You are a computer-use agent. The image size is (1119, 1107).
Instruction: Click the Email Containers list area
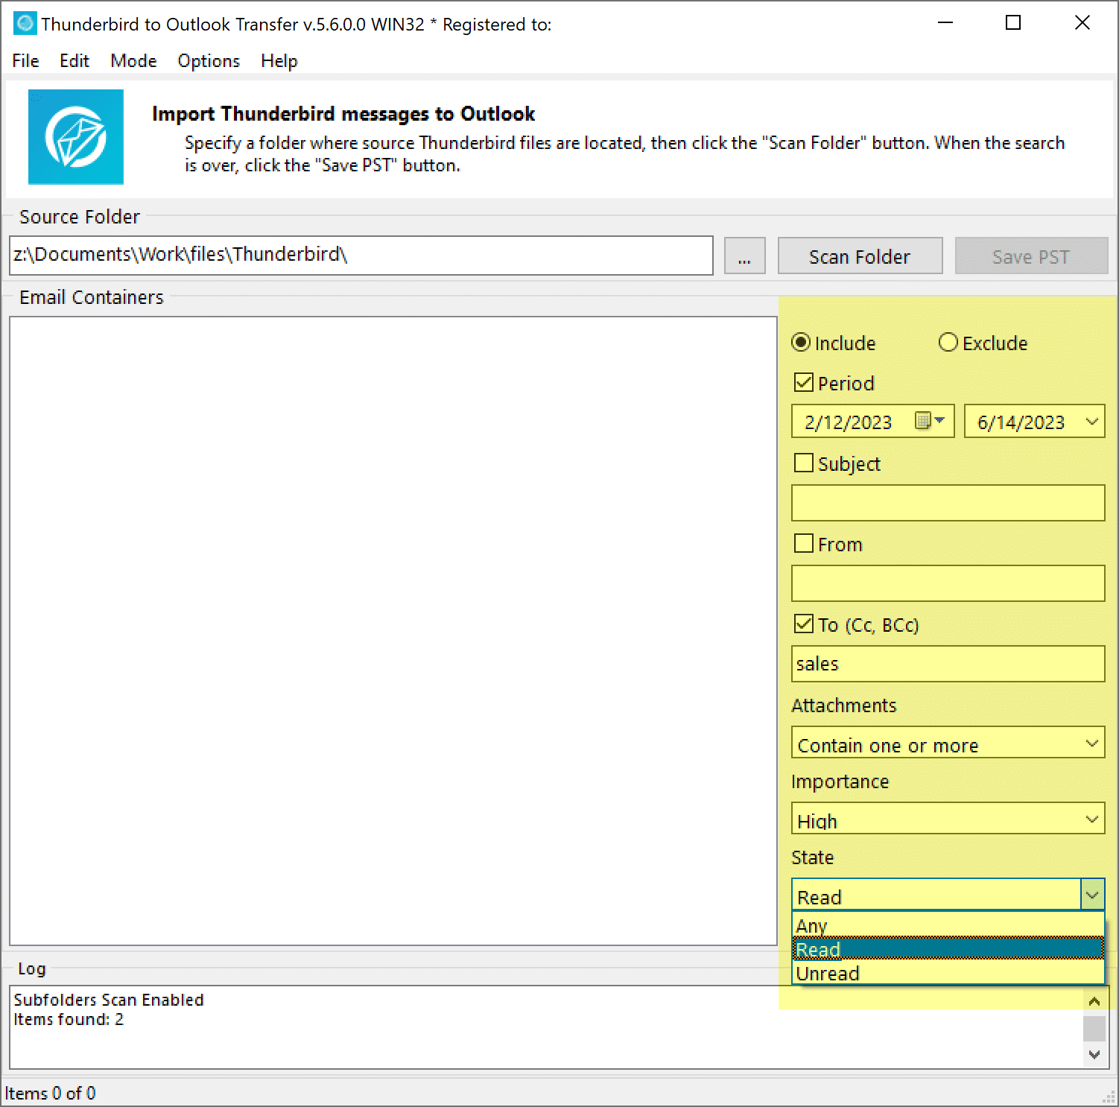pyautogui.click(x=393, y=631)
